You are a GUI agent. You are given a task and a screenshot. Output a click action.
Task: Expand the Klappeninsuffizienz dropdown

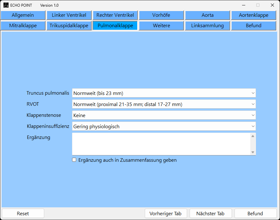coord(164,127)
